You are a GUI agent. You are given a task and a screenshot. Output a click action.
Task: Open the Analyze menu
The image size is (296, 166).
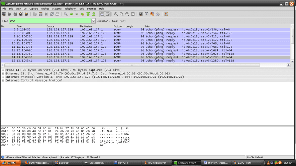[45, 8]
